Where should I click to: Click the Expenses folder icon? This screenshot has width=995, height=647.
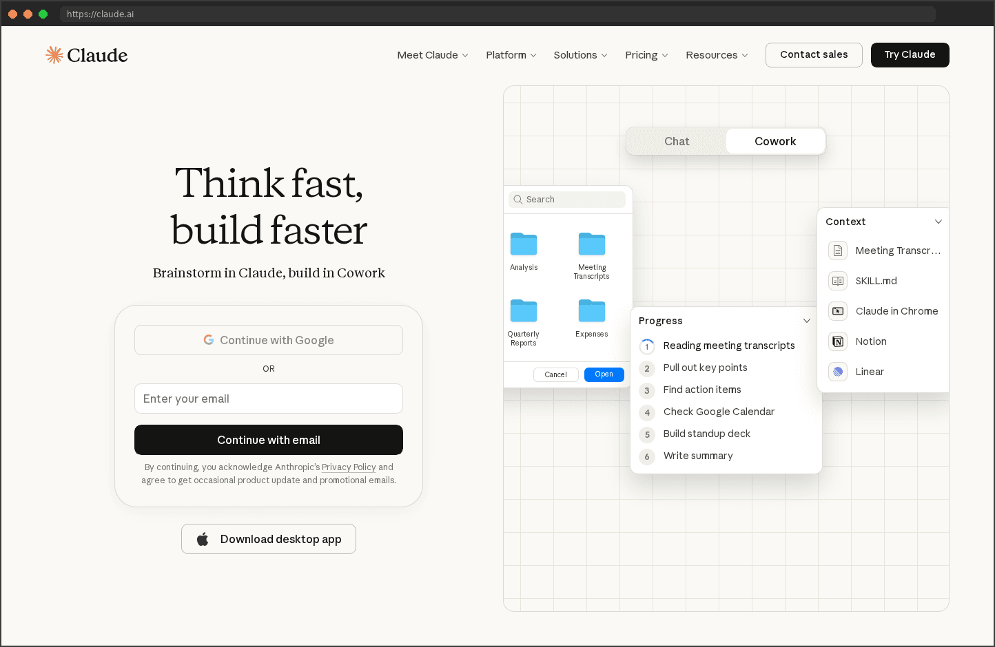click(x=591, y=311)
